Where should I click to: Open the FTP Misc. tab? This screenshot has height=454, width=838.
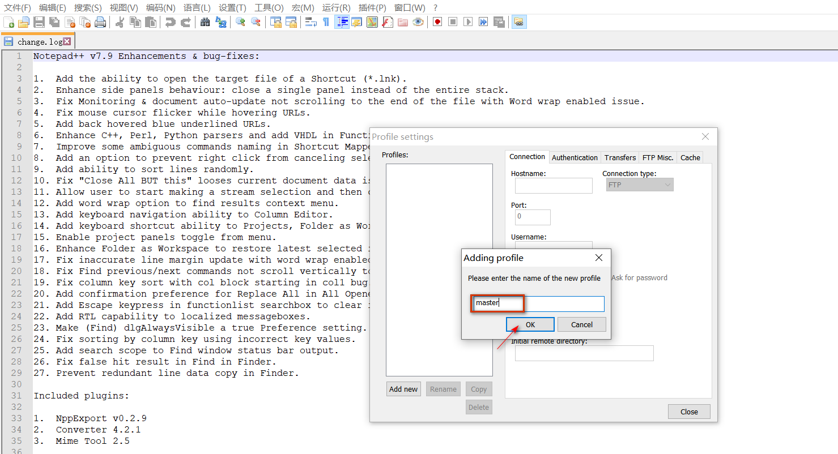[x=658, y=157]
